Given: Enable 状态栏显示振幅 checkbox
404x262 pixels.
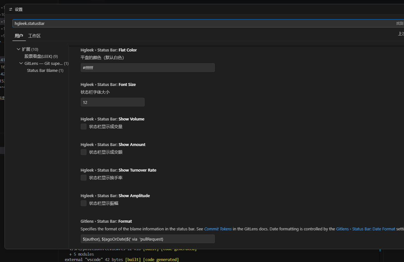Looking at the screenshot, I should click(84, 203).
